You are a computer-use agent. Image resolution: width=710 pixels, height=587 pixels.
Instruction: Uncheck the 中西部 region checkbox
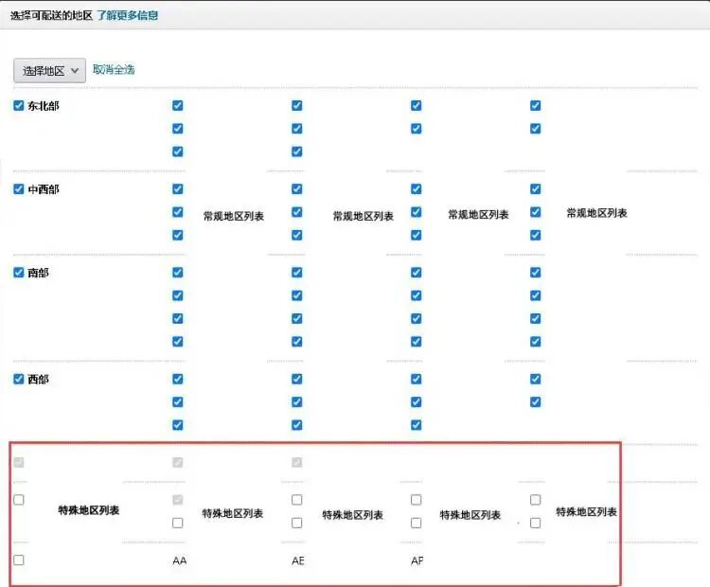[19, 188]
